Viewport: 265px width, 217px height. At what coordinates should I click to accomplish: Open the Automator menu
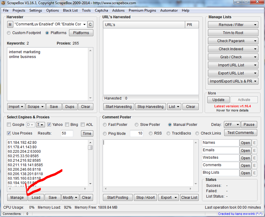point(169,10)
